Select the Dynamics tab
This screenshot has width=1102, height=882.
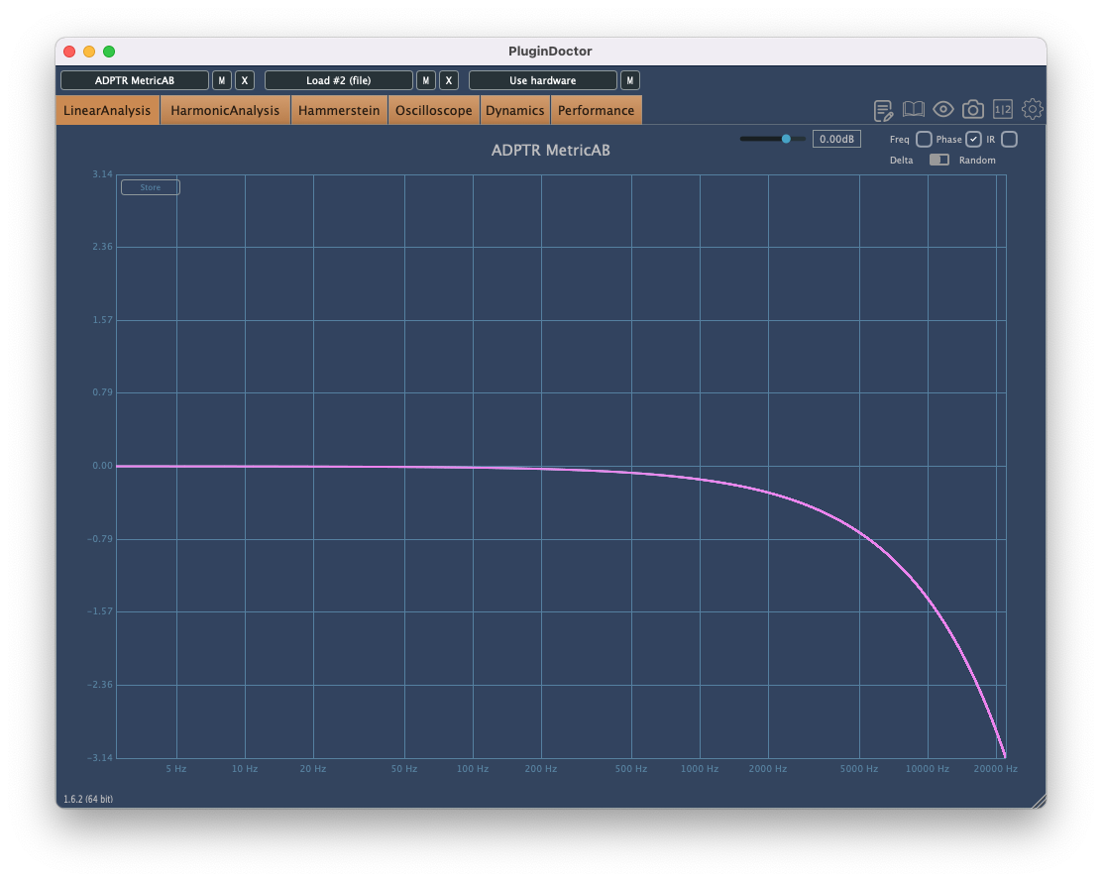(514, 110)
